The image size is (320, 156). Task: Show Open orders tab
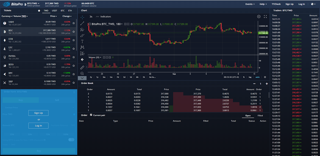click(248, 115)
